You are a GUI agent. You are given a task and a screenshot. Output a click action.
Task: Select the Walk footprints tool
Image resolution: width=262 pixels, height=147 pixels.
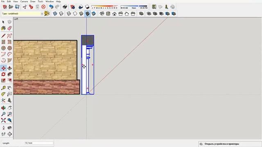pyautogui.click(x=3, y=134)
